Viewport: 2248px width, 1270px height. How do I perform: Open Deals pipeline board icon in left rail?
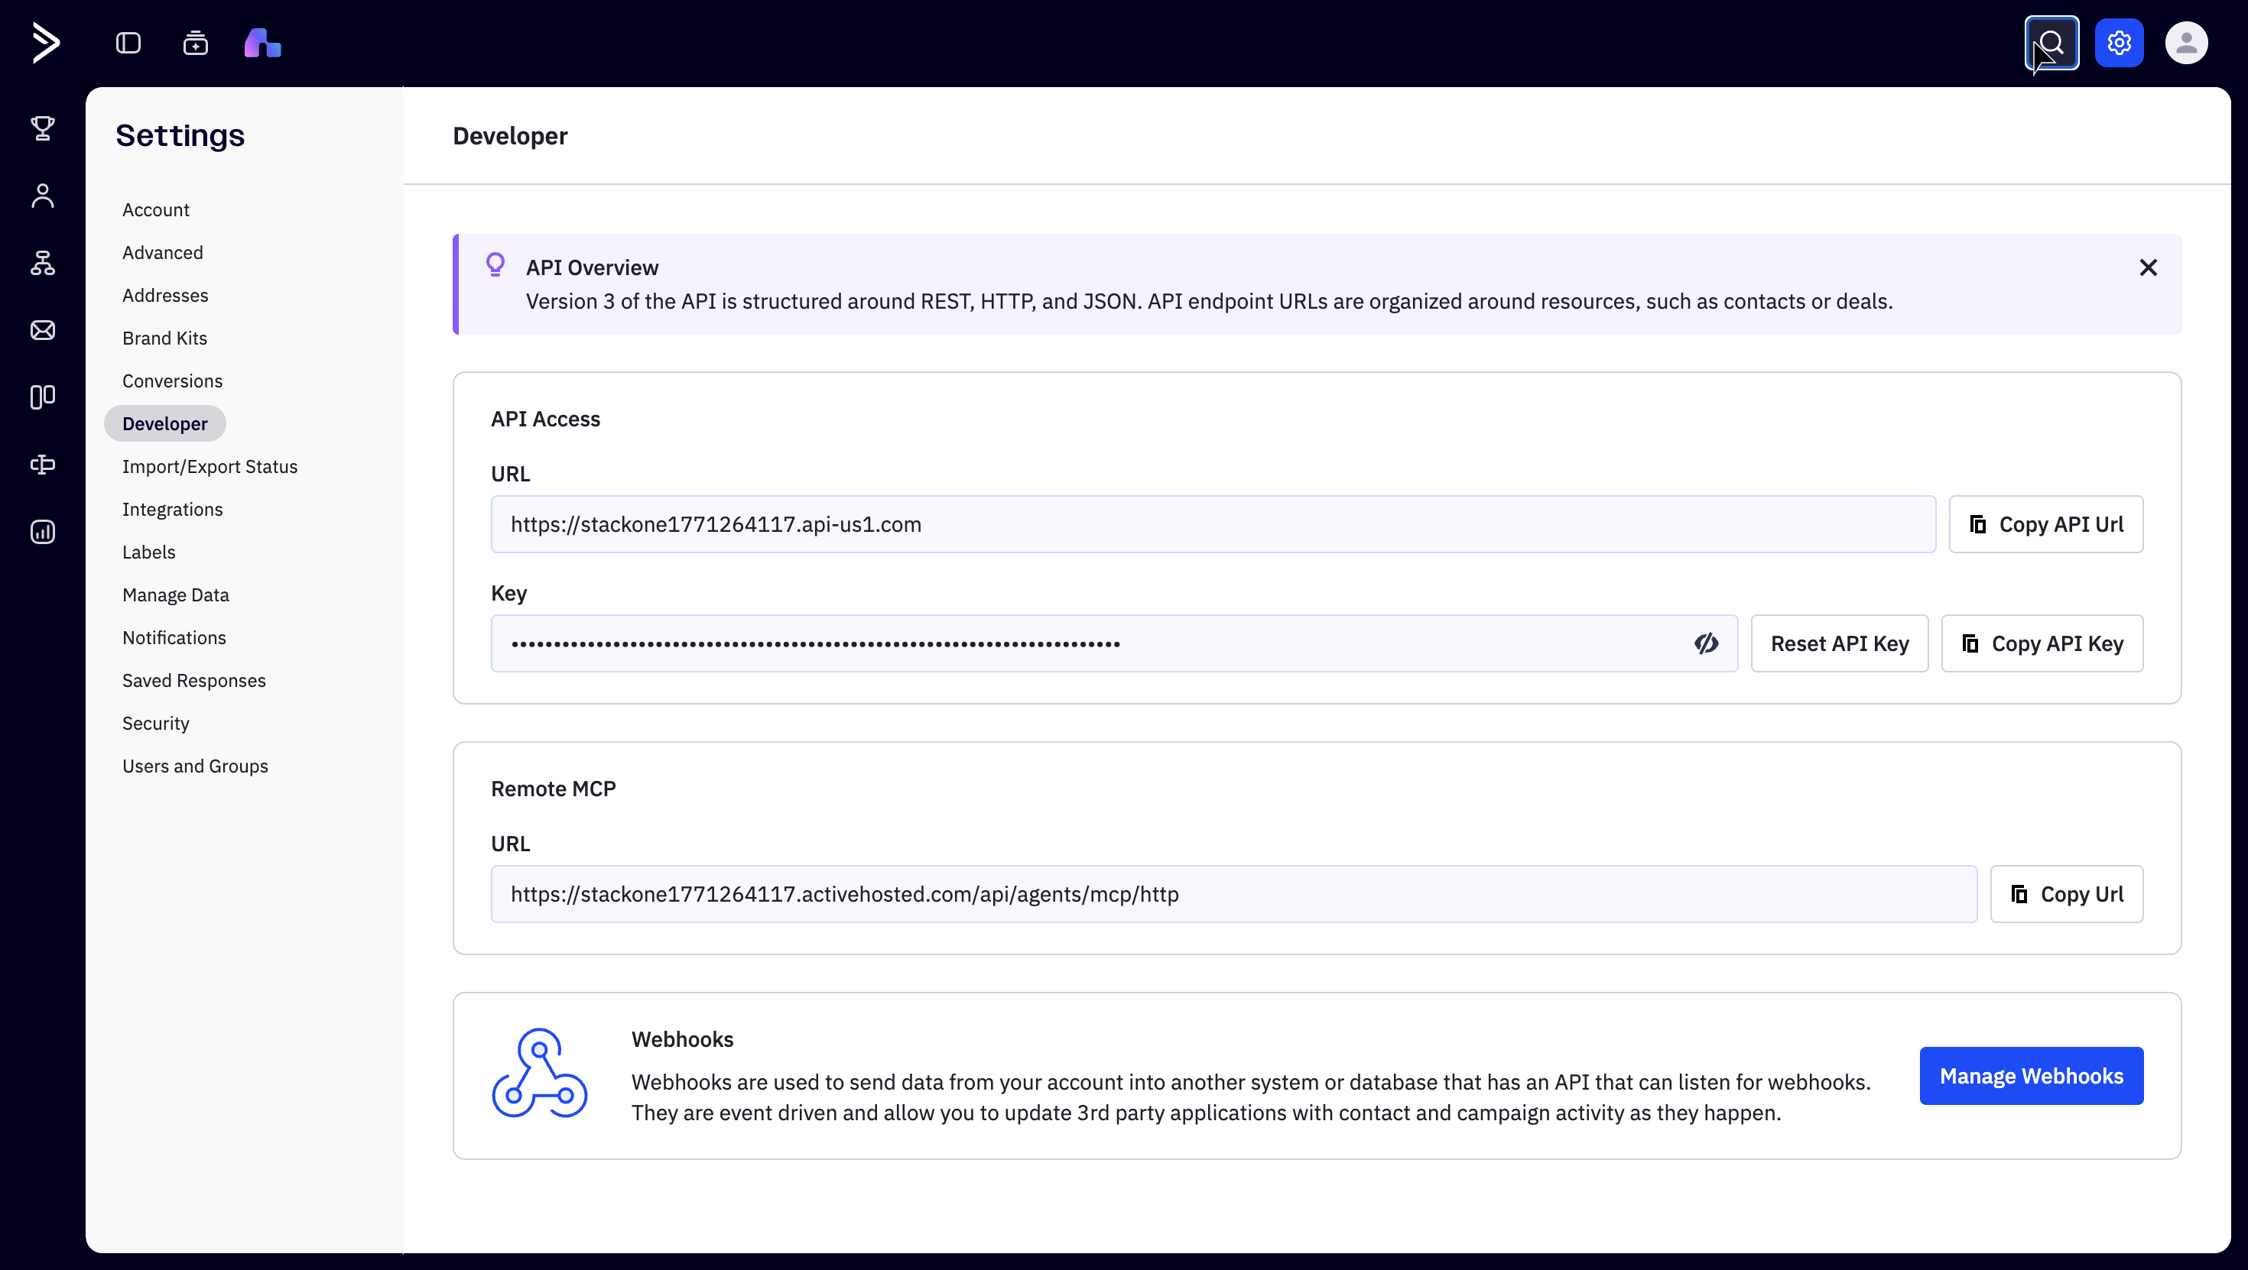point(43,397)
